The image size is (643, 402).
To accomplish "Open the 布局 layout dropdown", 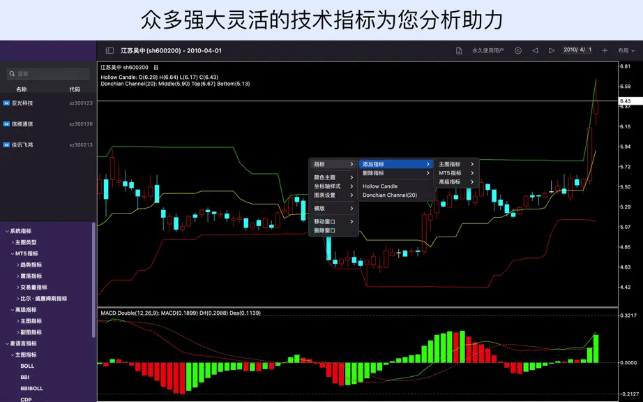I will (626, 50).
